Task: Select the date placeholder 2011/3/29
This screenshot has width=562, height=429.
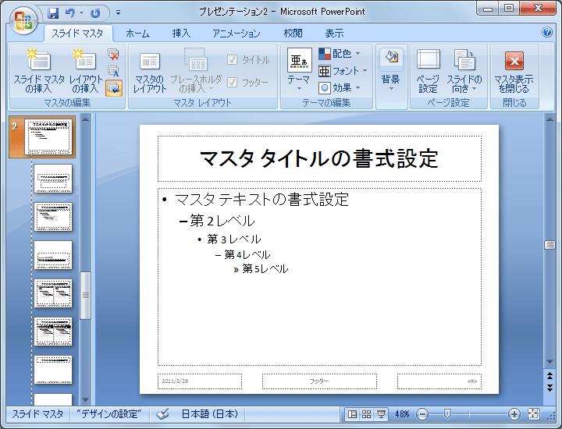Action: coord(200,381)
